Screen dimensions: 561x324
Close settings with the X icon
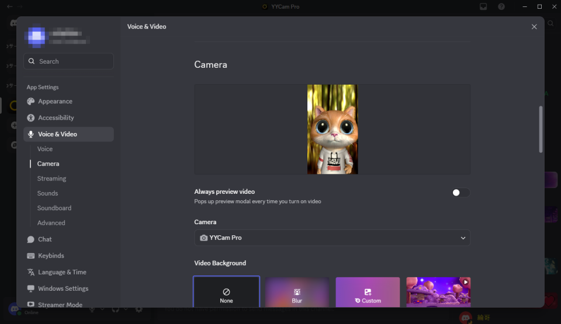point(534,27)
